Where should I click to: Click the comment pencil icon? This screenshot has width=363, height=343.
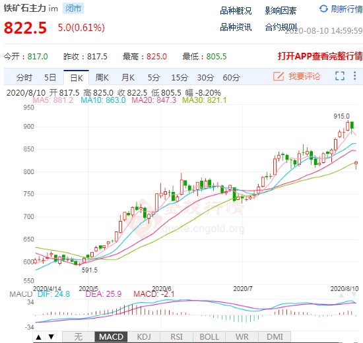click(279, 76)
